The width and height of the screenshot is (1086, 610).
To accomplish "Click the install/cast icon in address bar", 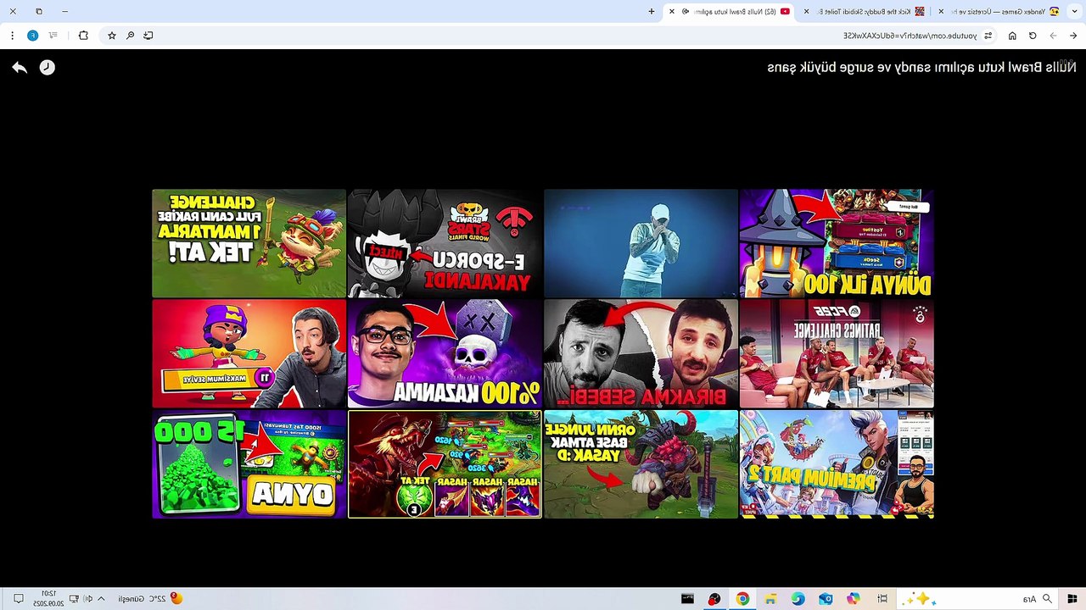I will pyautogui.click(x=148, y=36).
